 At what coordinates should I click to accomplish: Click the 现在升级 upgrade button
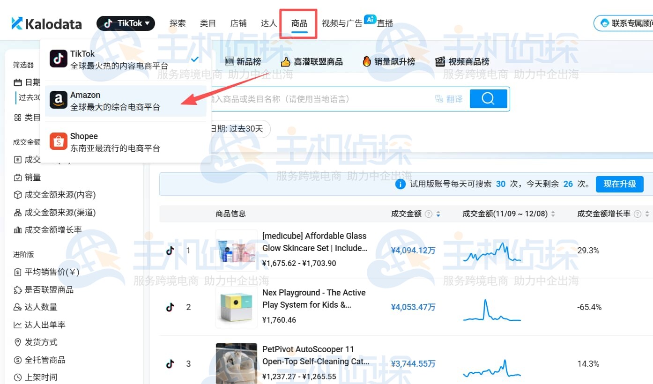619,184
